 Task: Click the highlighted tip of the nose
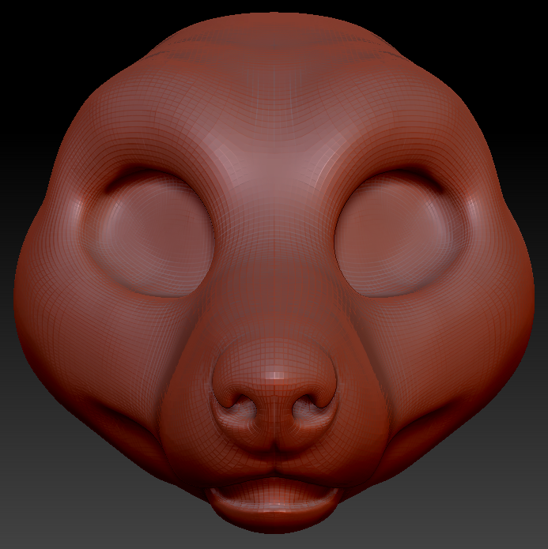(x=275, y=375)
